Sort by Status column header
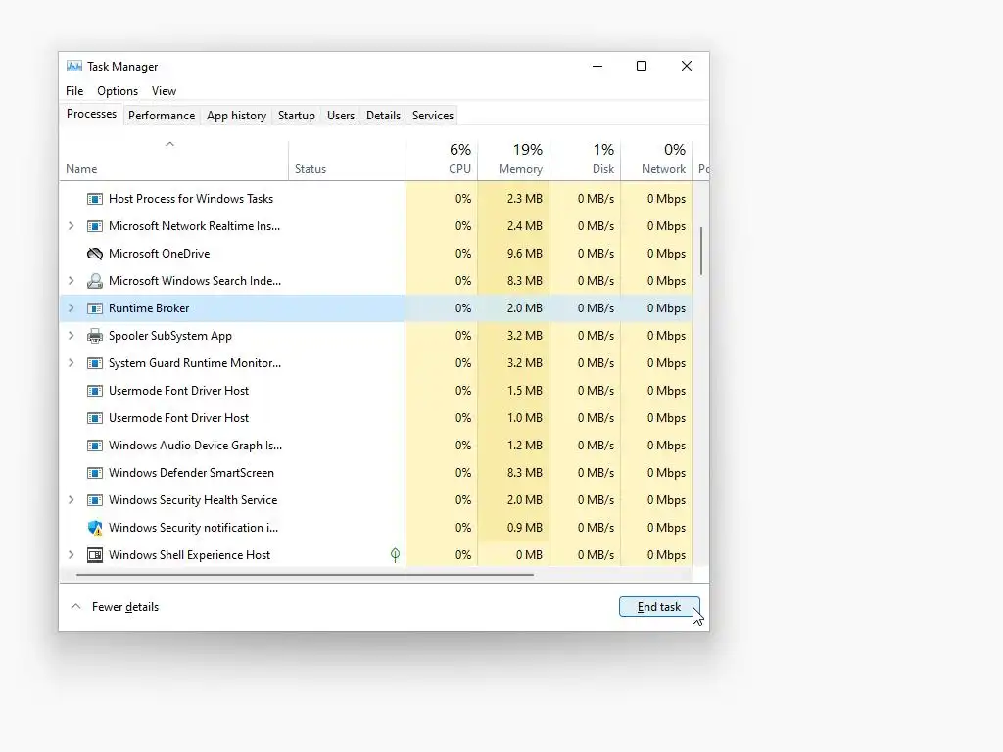1003x752 pixels. pos(347,160)
